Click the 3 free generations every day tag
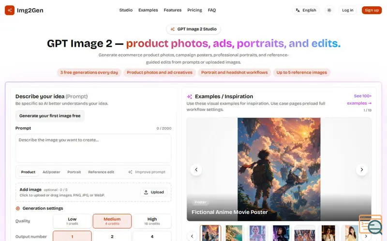 click(89, 72)
